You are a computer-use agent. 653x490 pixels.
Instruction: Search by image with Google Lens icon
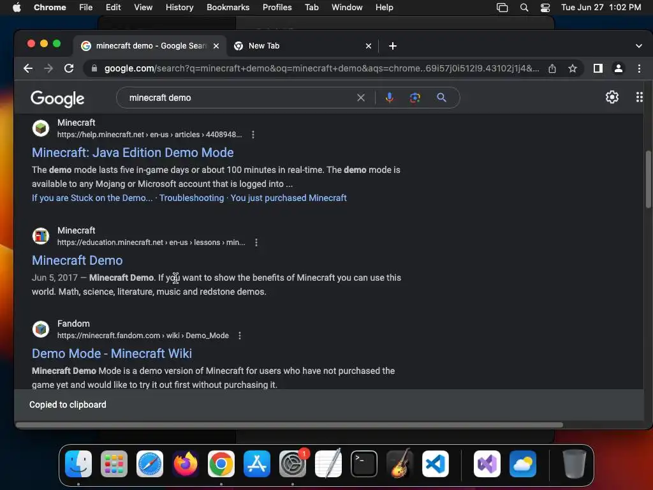415,98
